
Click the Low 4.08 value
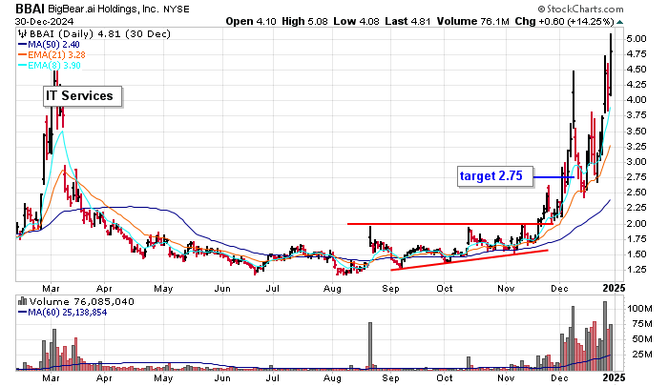[356, 21]
